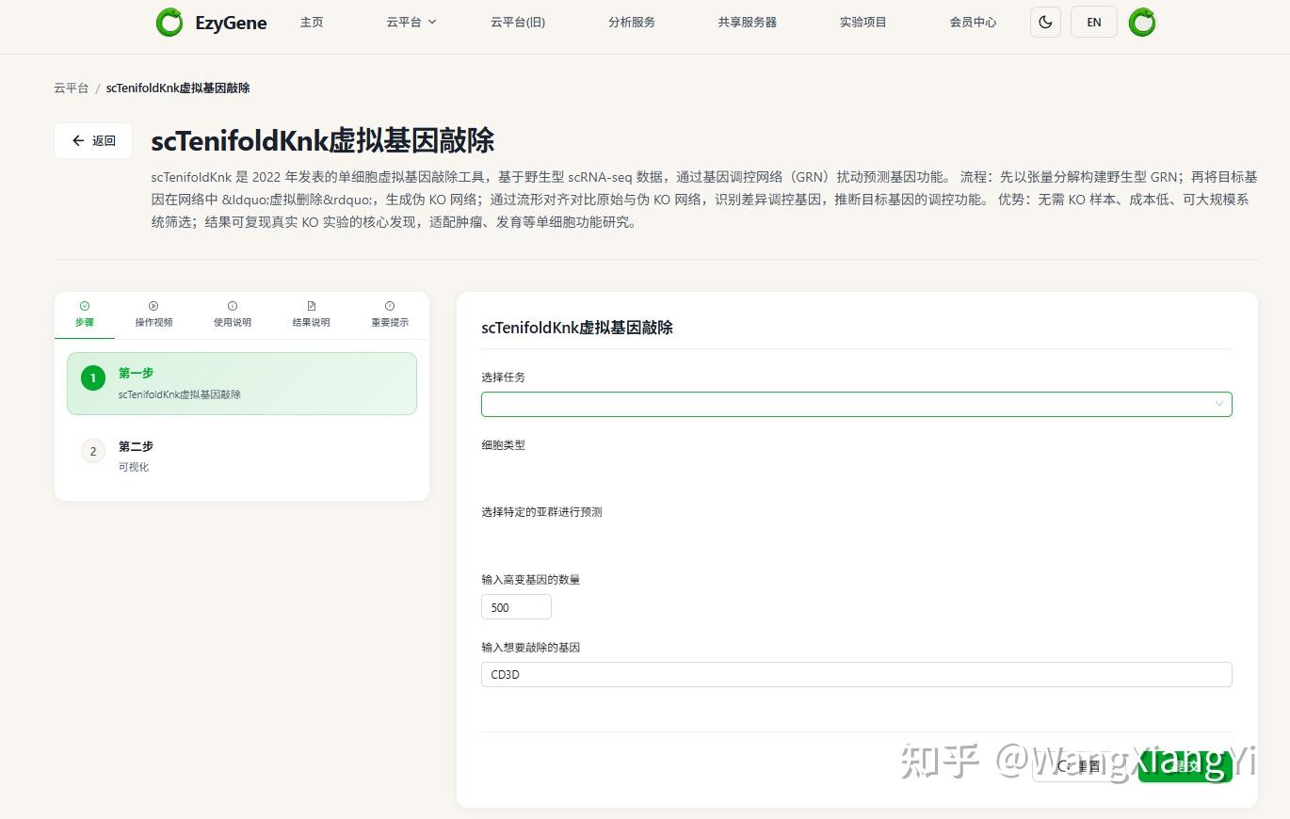1290x819 pixels.
Task: Open 实验项目 navigation item
Action: pos(863,22)
